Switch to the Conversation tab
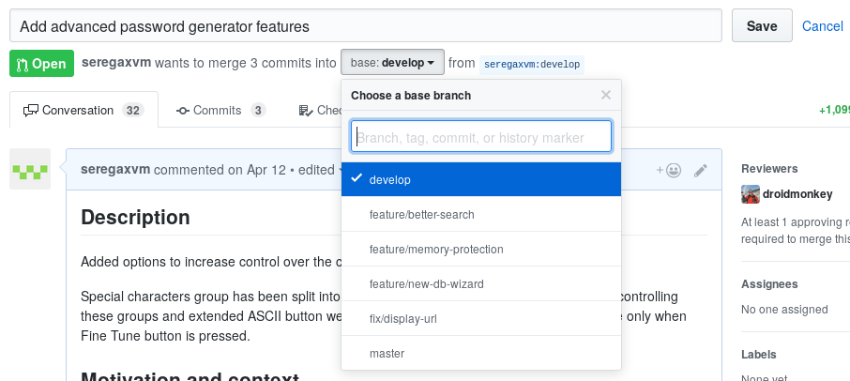This screenshot has height=381, width=850. click(x=83, y=111)
